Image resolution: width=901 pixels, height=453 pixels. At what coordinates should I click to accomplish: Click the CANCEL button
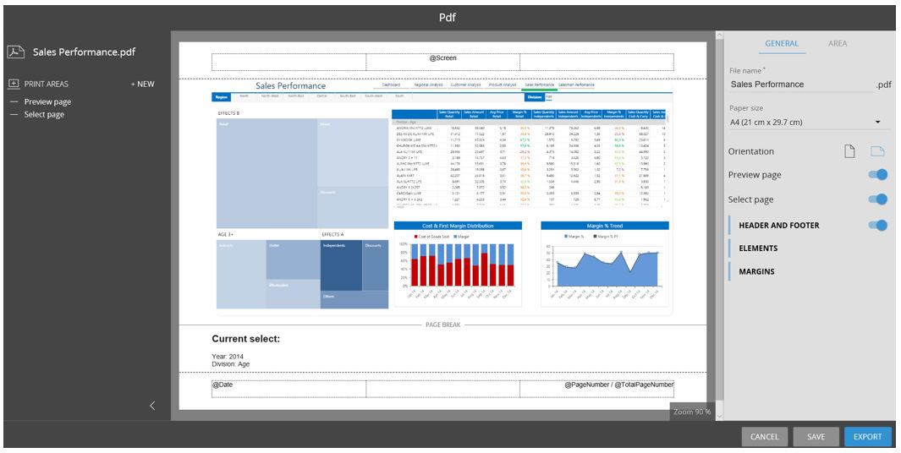(764, 436)
